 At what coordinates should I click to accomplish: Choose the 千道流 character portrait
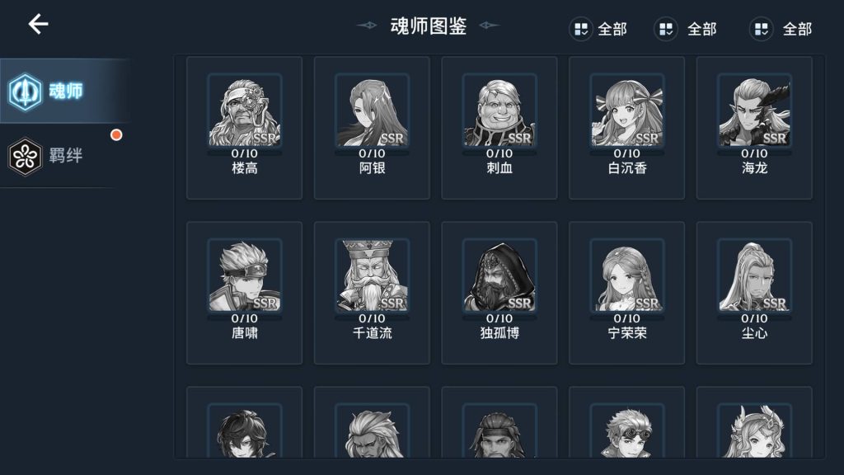[372, 275]
